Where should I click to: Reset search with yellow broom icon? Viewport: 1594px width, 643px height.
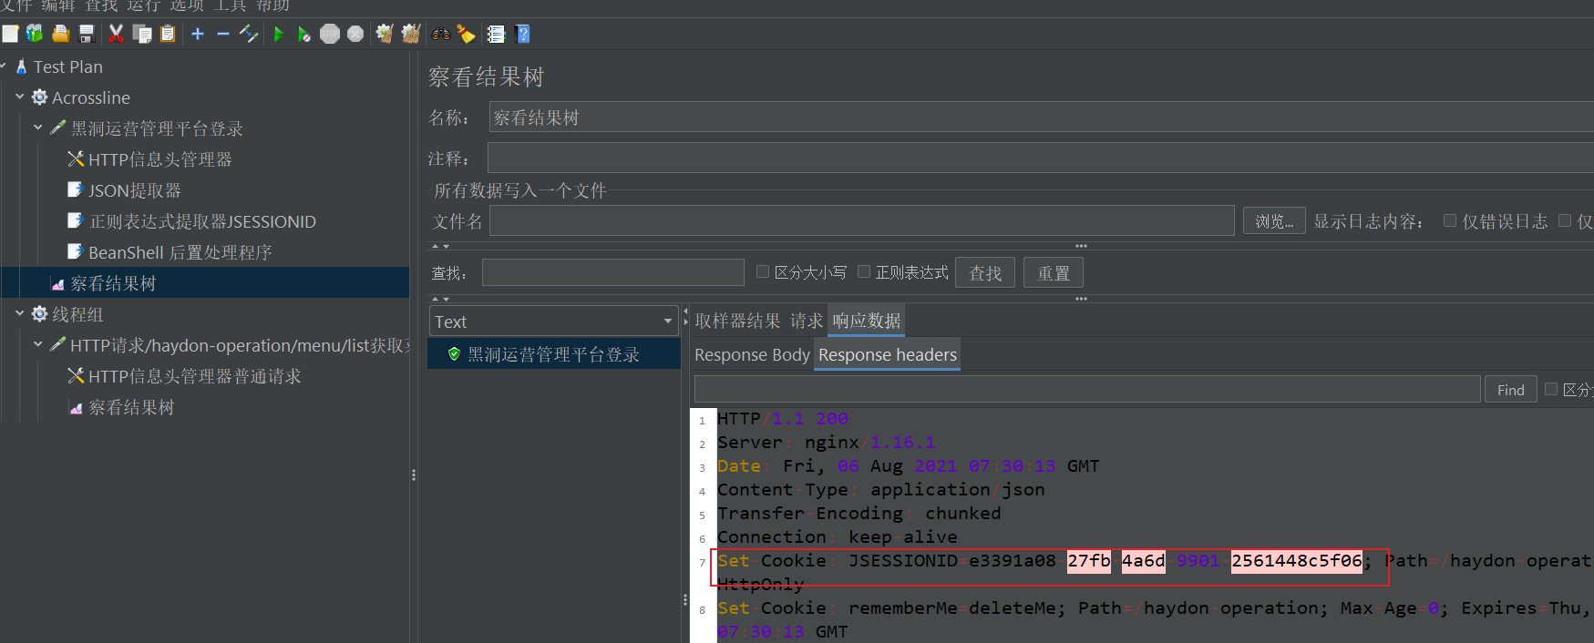tap(467, 34)
